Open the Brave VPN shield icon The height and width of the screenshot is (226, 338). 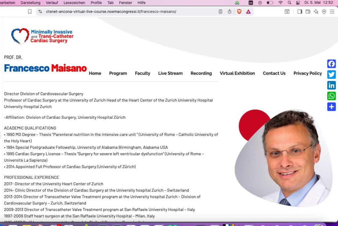[x=324, y=12]
